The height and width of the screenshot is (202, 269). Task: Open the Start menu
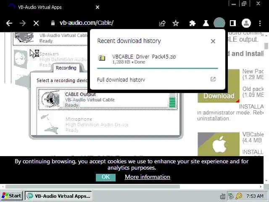12,196
